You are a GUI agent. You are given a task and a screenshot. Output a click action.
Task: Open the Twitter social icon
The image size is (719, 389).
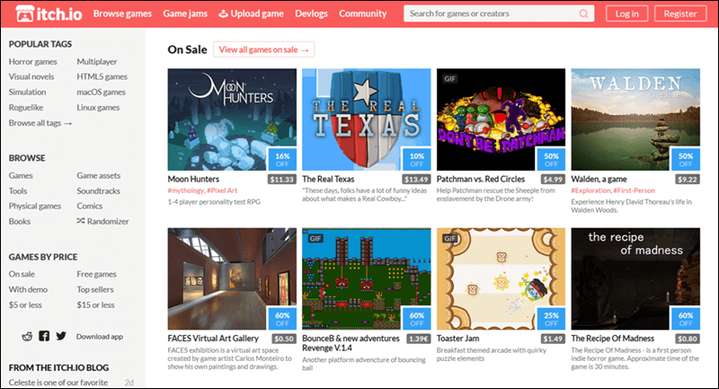click(x=61, y=336)
